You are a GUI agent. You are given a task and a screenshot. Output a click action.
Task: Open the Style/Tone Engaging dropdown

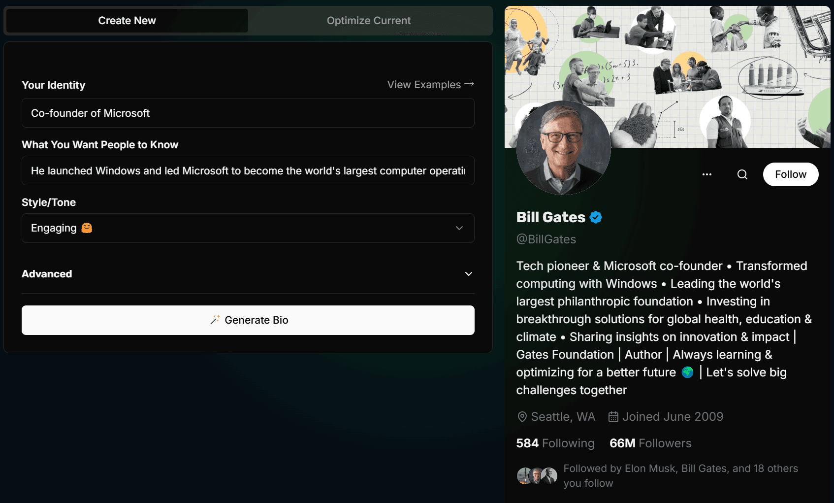click(248, 228)
